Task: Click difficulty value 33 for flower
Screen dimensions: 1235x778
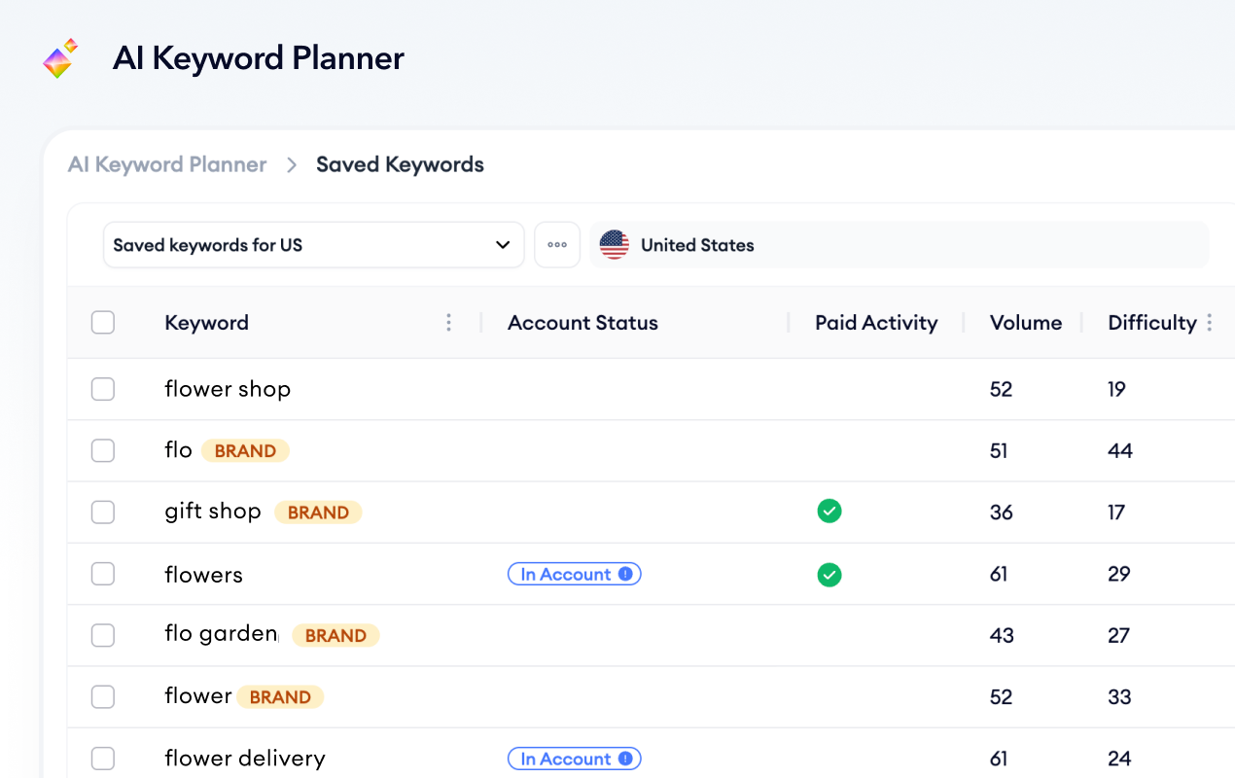Action: click(1120, 697)
